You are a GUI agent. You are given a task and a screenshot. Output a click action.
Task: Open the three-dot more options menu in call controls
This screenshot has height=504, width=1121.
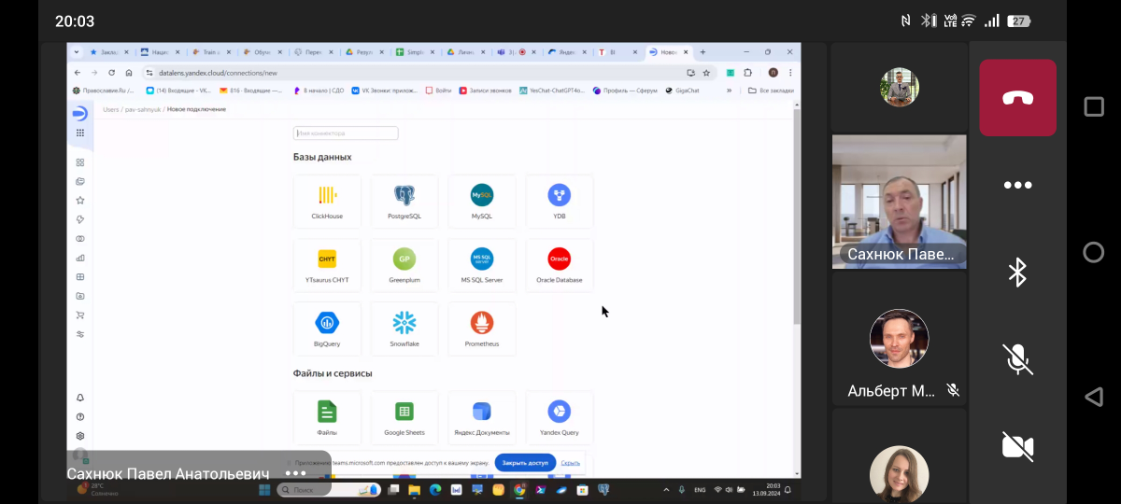[x=1017, y=185]
